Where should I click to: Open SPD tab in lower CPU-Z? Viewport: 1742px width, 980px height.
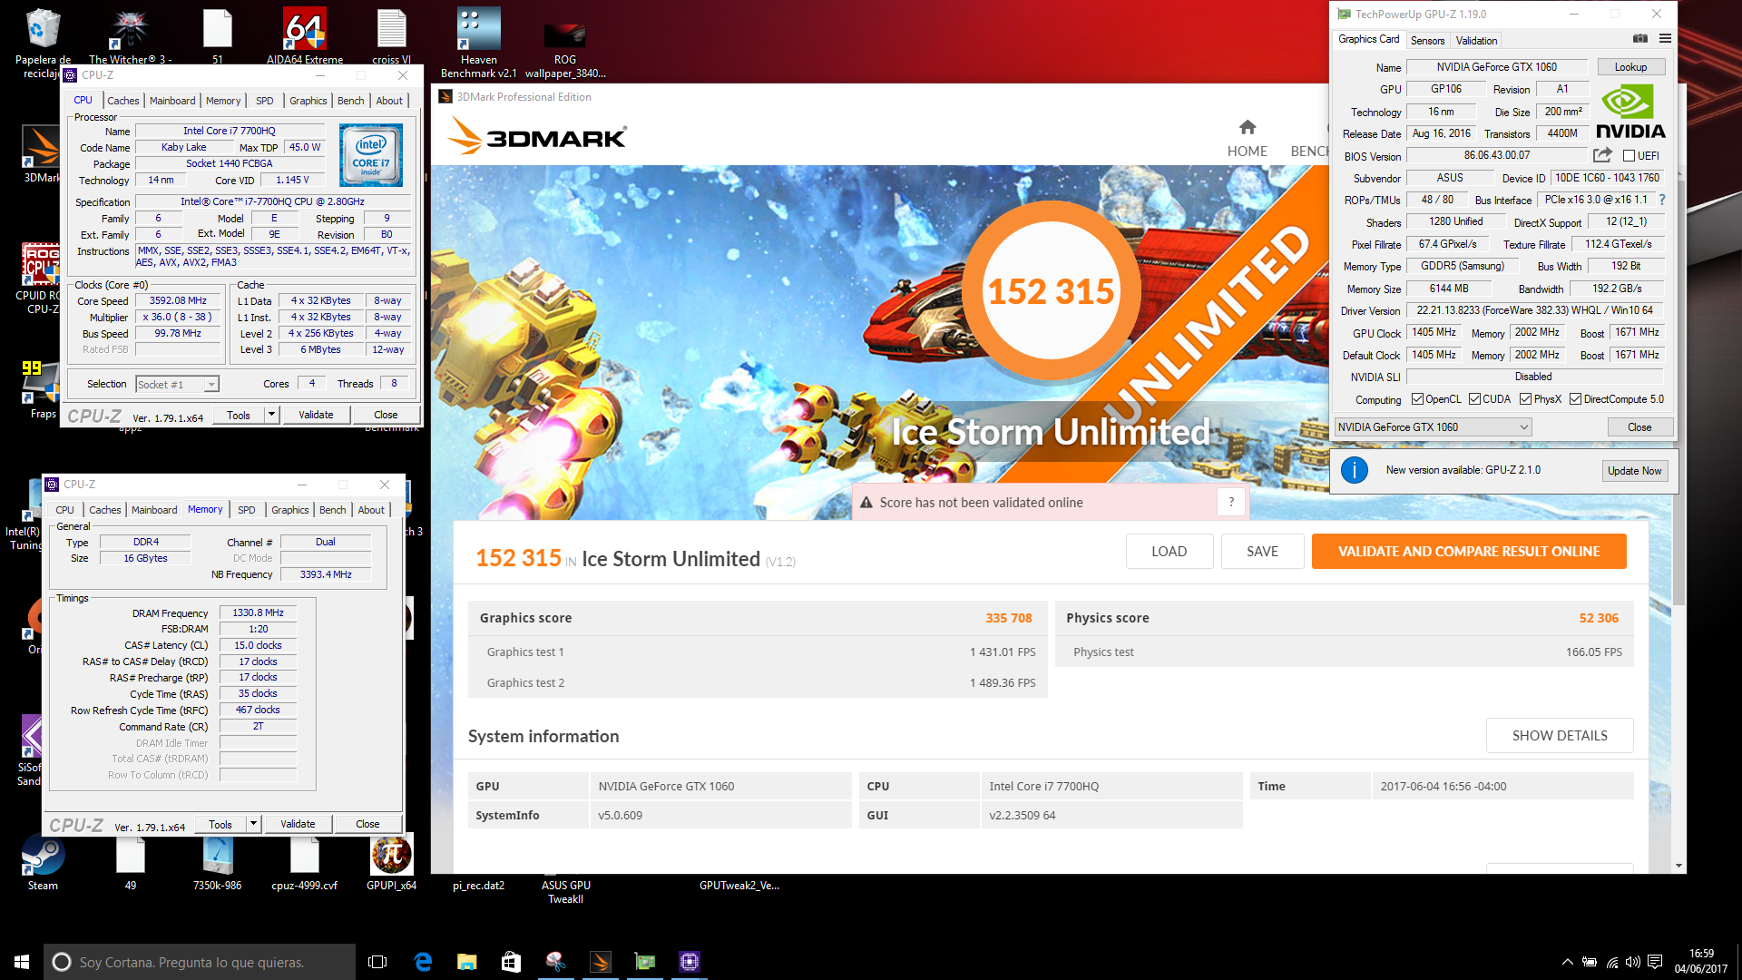(246, 510)
